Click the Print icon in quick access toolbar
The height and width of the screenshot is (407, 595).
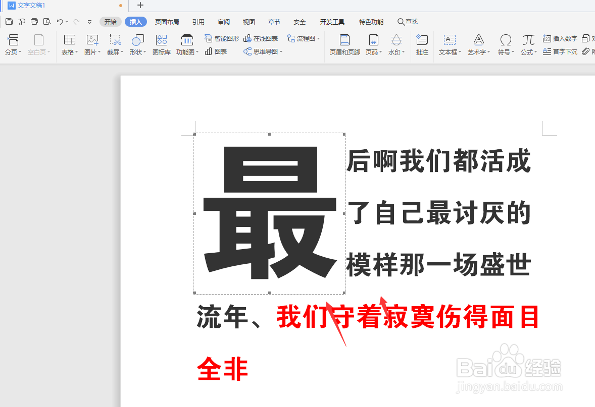[34, 22]
